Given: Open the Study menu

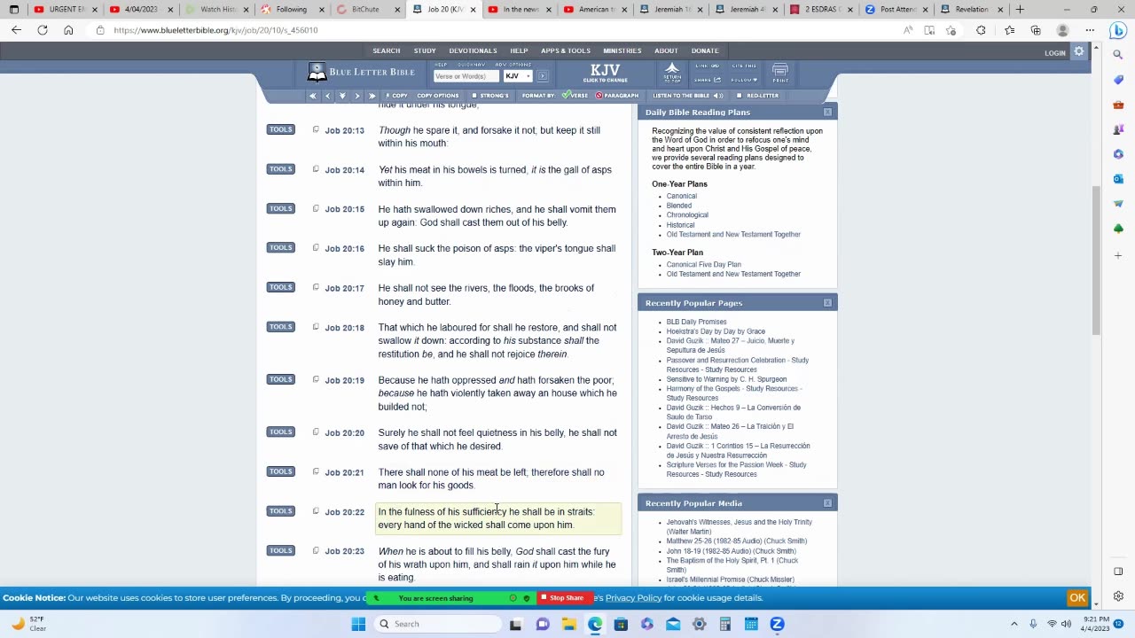Looking at the screenshot, I should click(x=425, y=51).
